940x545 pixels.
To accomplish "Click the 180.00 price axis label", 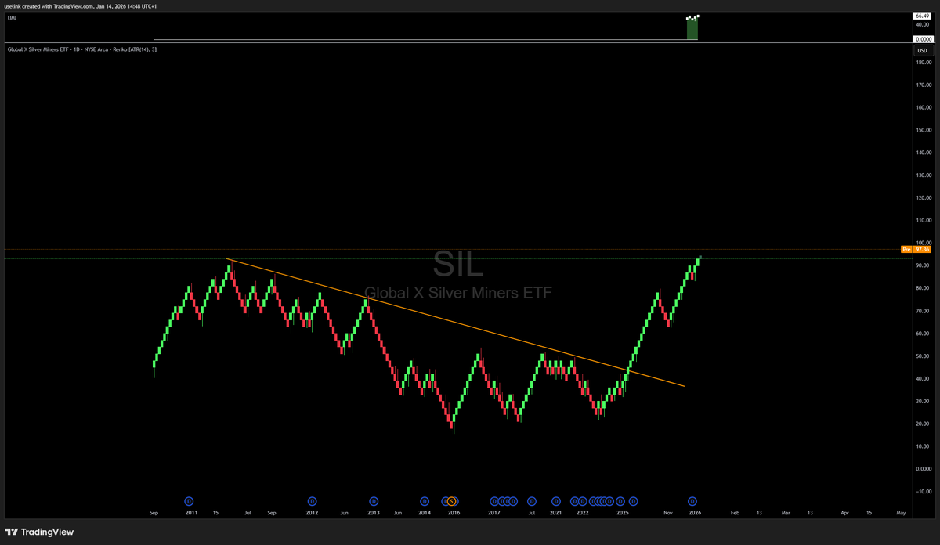I will click(x=923, y=62).
